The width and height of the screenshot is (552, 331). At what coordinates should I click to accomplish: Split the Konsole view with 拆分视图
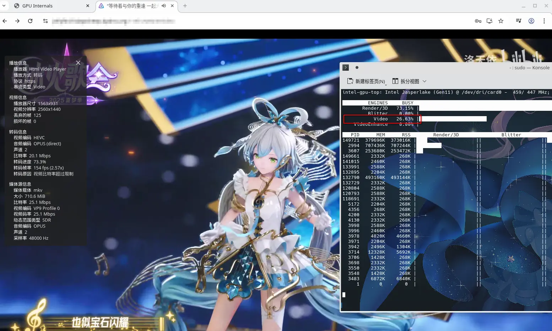pos(408,81)
